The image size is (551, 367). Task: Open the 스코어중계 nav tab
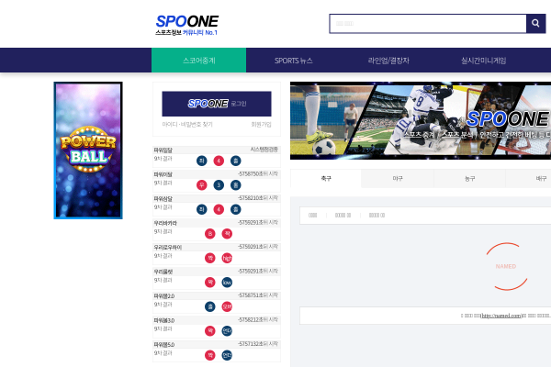[x=199, y=61]
